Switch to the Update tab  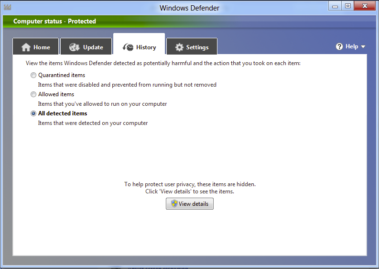(x=87, y=46)
